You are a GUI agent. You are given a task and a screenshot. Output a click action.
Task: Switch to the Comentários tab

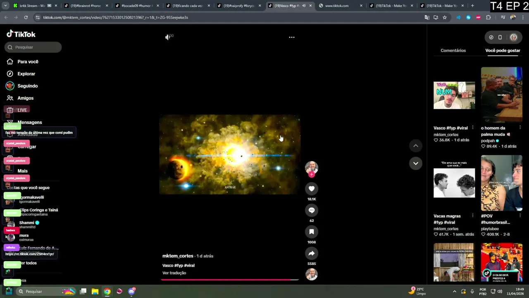(x=453, y=50)
